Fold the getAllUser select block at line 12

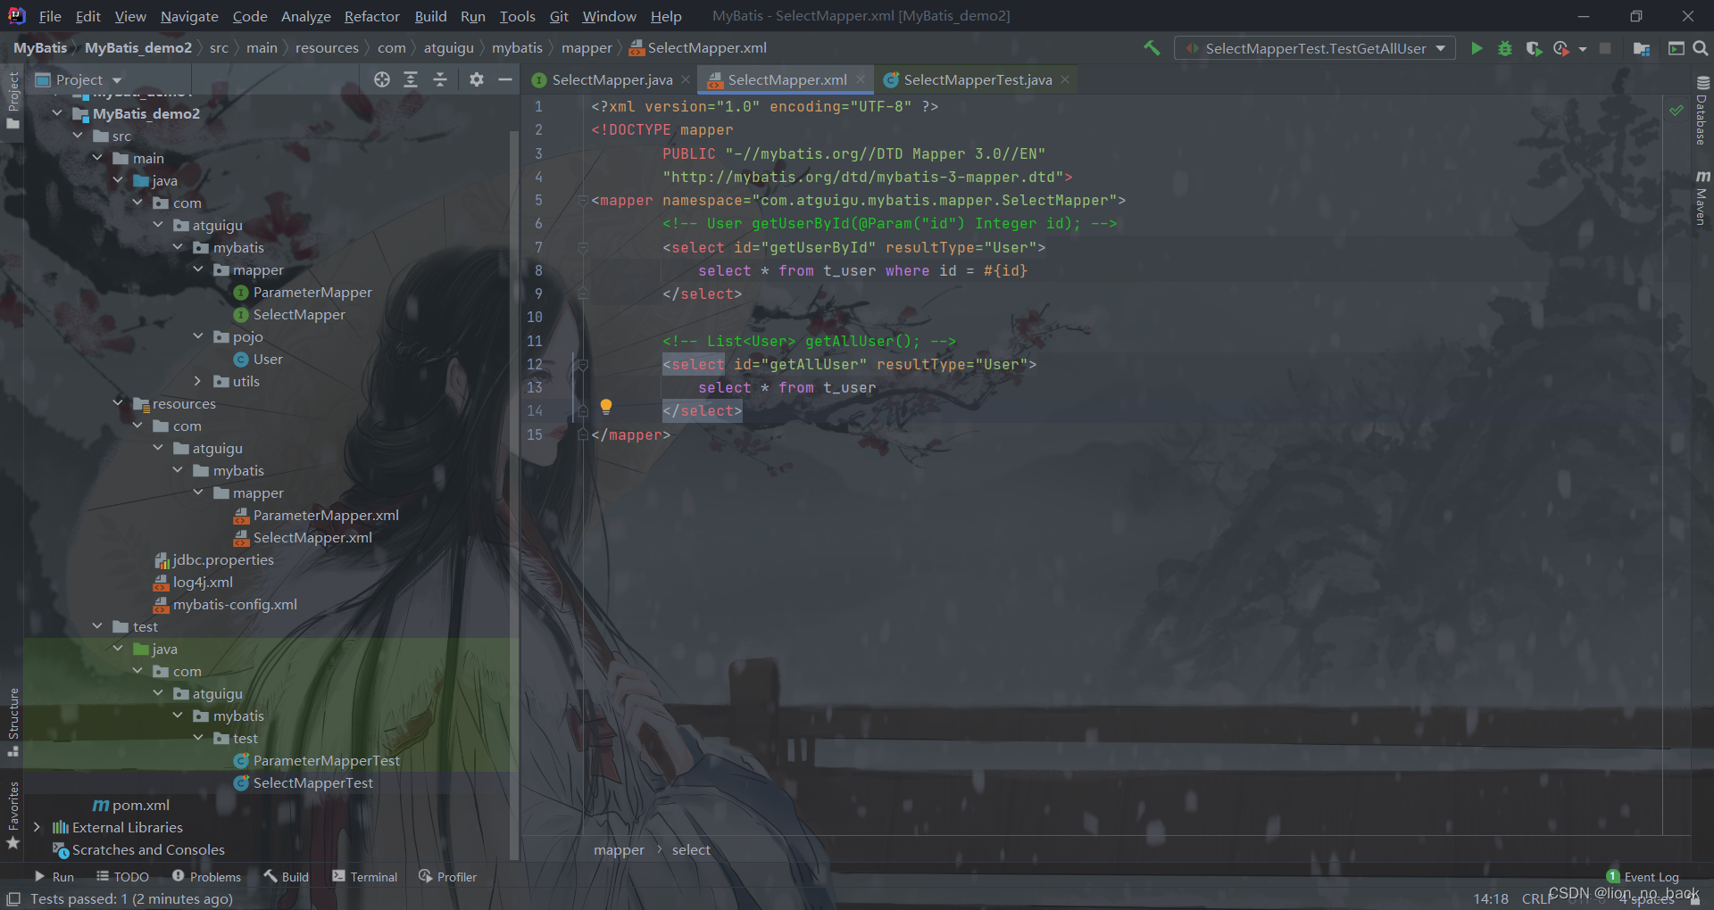click(x=582, y=364)
